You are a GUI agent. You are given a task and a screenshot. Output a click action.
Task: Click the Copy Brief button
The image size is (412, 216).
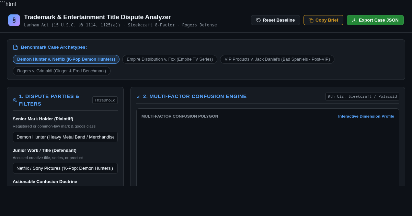point(323,20)
